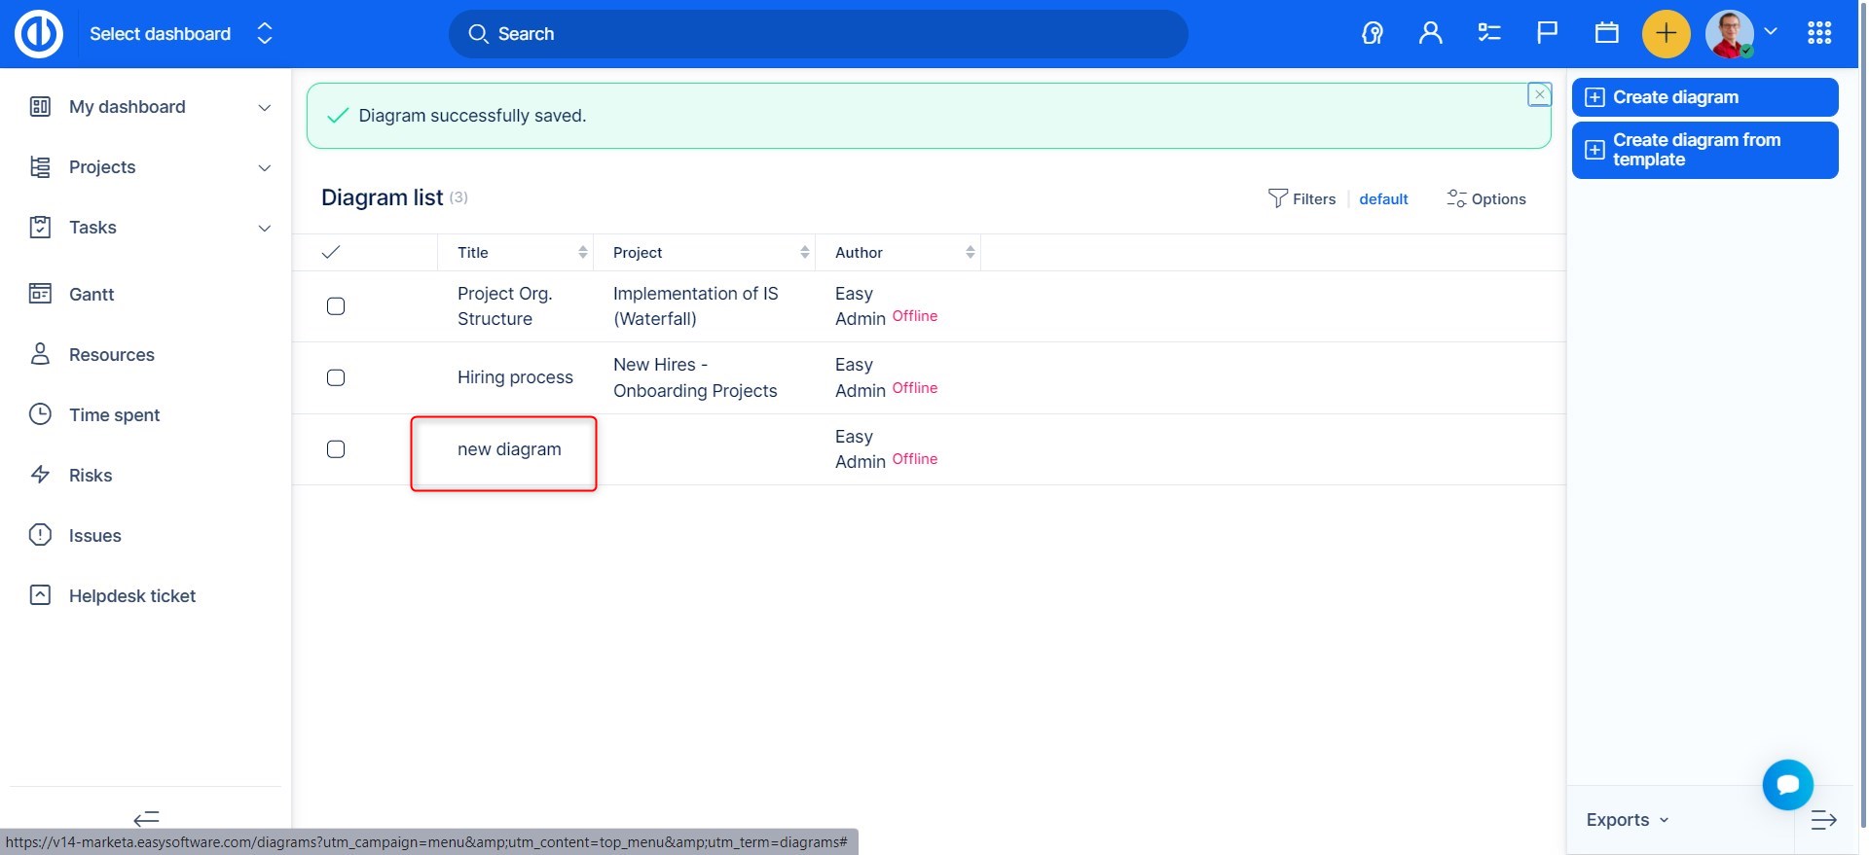The width and height of the screenshot is (1869, 855).
Task: Expand the Tasks sidebar chevron
Action: 264,229
